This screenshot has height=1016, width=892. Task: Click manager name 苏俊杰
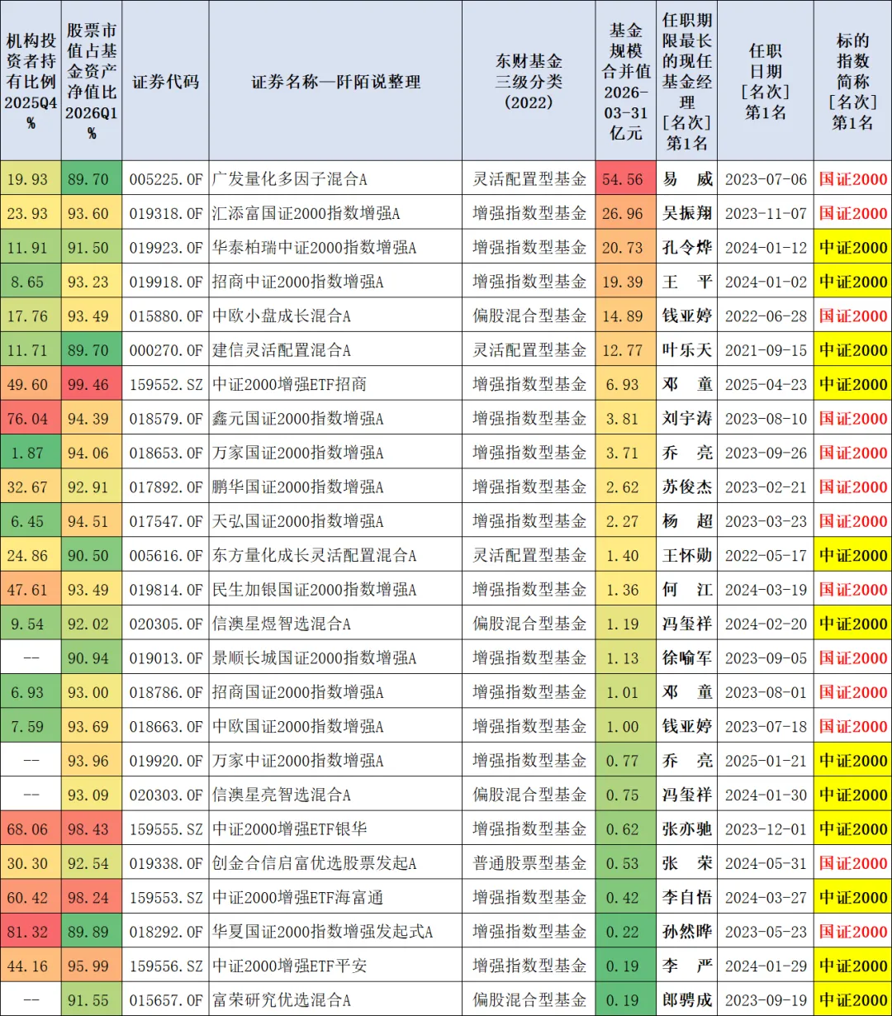pyautogui.click(x=687, y=487)
